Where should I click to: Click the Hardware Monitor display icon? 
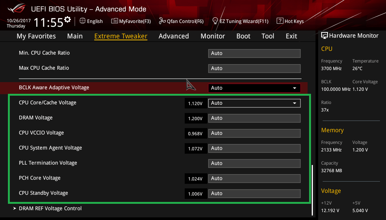click(x=325, y=36)
